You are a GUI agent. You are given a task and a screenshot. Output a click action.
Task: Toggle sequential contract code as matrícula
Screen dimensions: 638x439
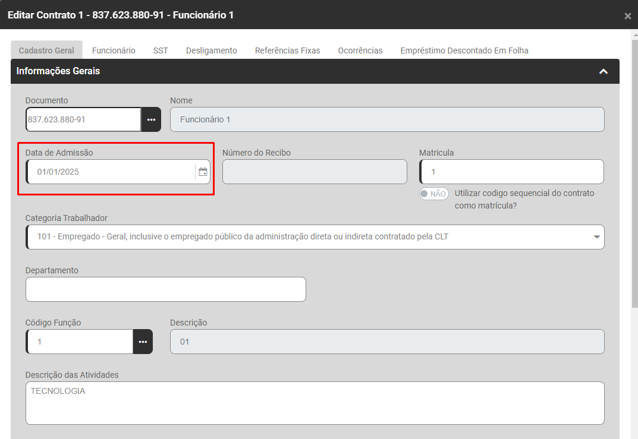pyautogui.click(x=433, y=194)
